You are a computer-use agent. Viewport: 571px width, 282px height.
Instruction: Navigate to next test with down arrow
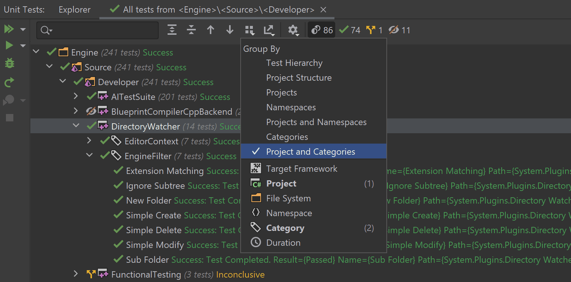click(x=230, y=30)
